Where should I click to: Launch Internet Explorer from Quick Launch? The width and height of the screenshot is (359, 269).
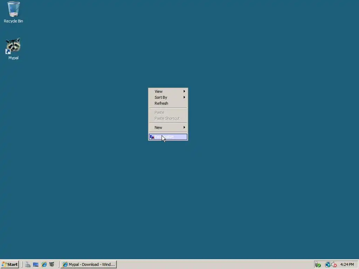coord(44,264)
